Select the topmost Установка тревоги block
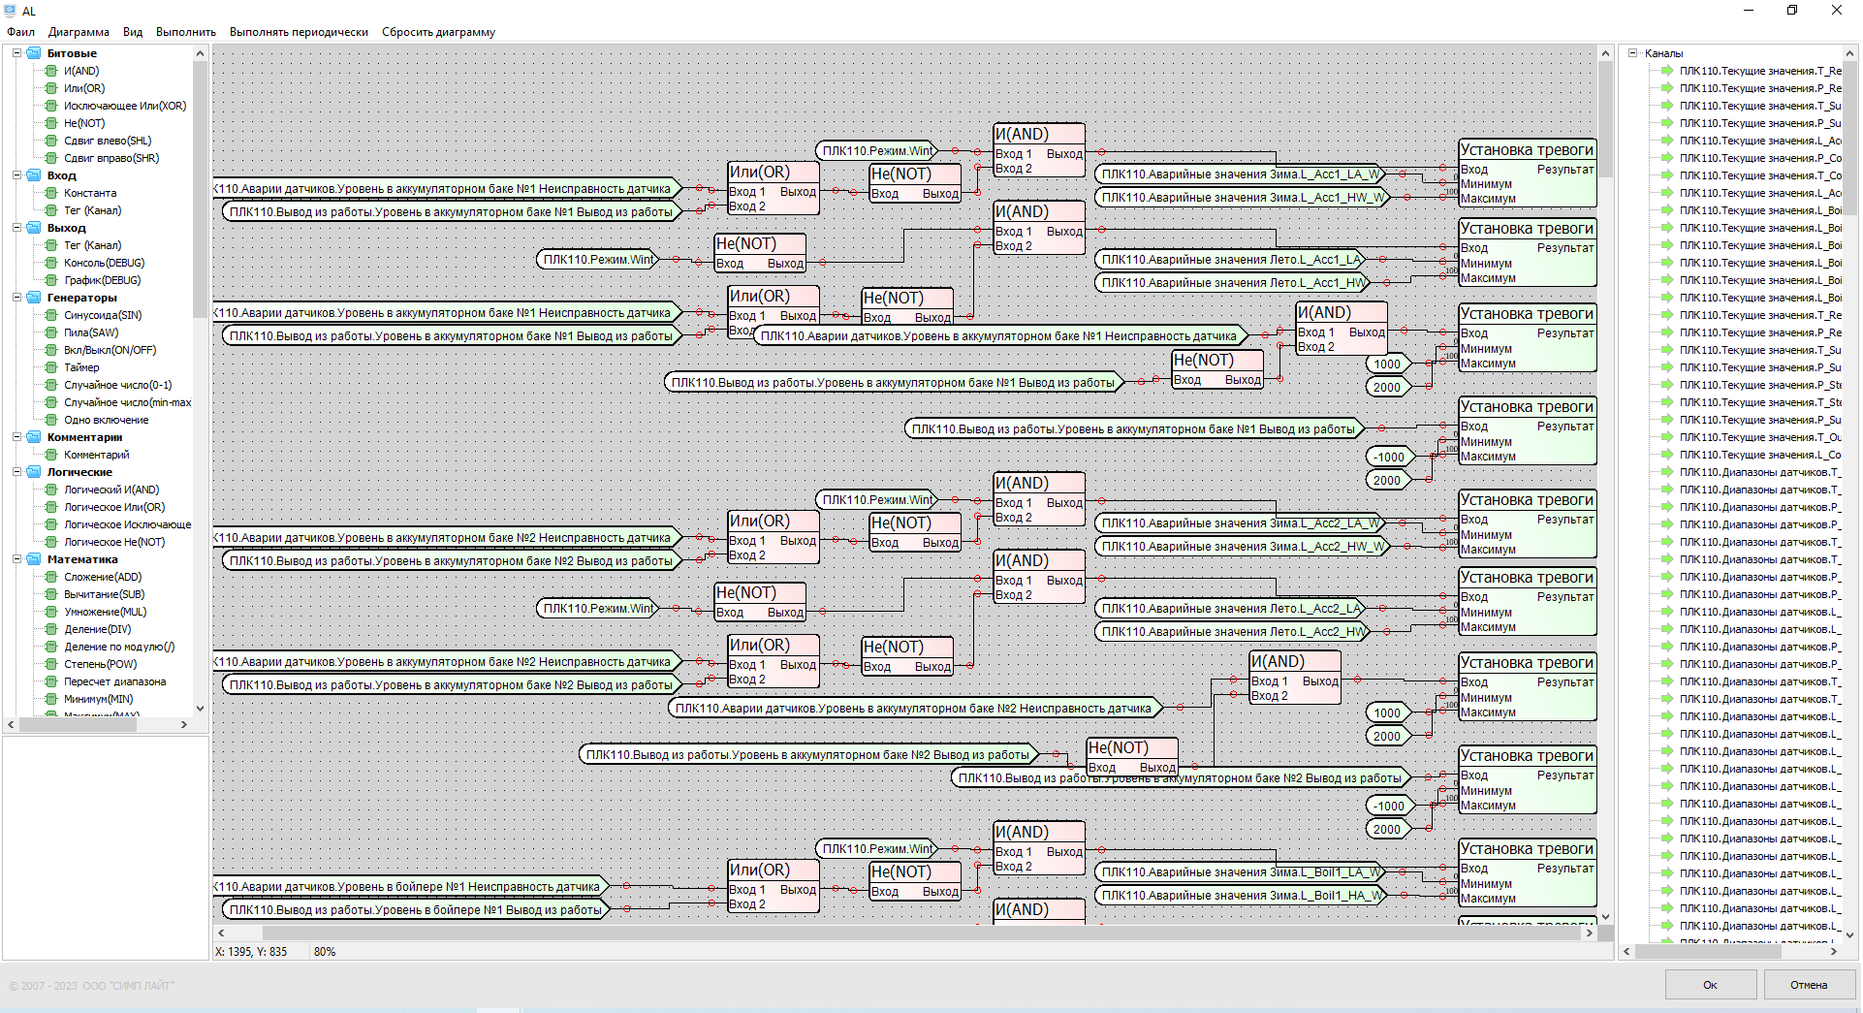 (1528, 173)
